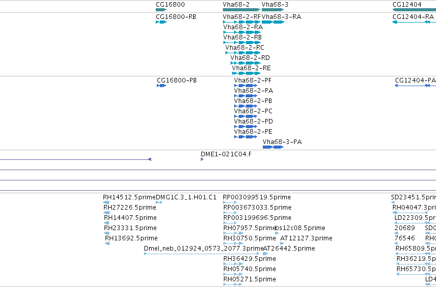Click the Vha68-2-RE transcript label
This screenshot has width=436, height=287.
(252, 68)
